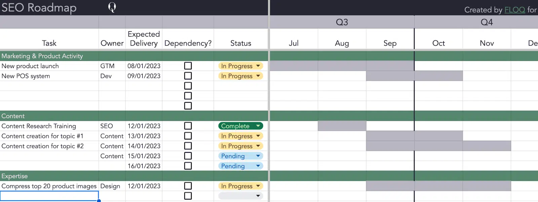538x202 pixels.
Task: Select the Status column header
Action: click(x=241, y=43)
